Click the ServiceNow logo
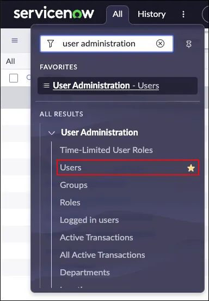209x301 pixels. tap(54, 13)
